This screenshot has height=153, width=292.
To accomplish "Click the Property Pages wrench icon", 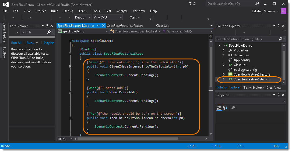I will (233, 107).
